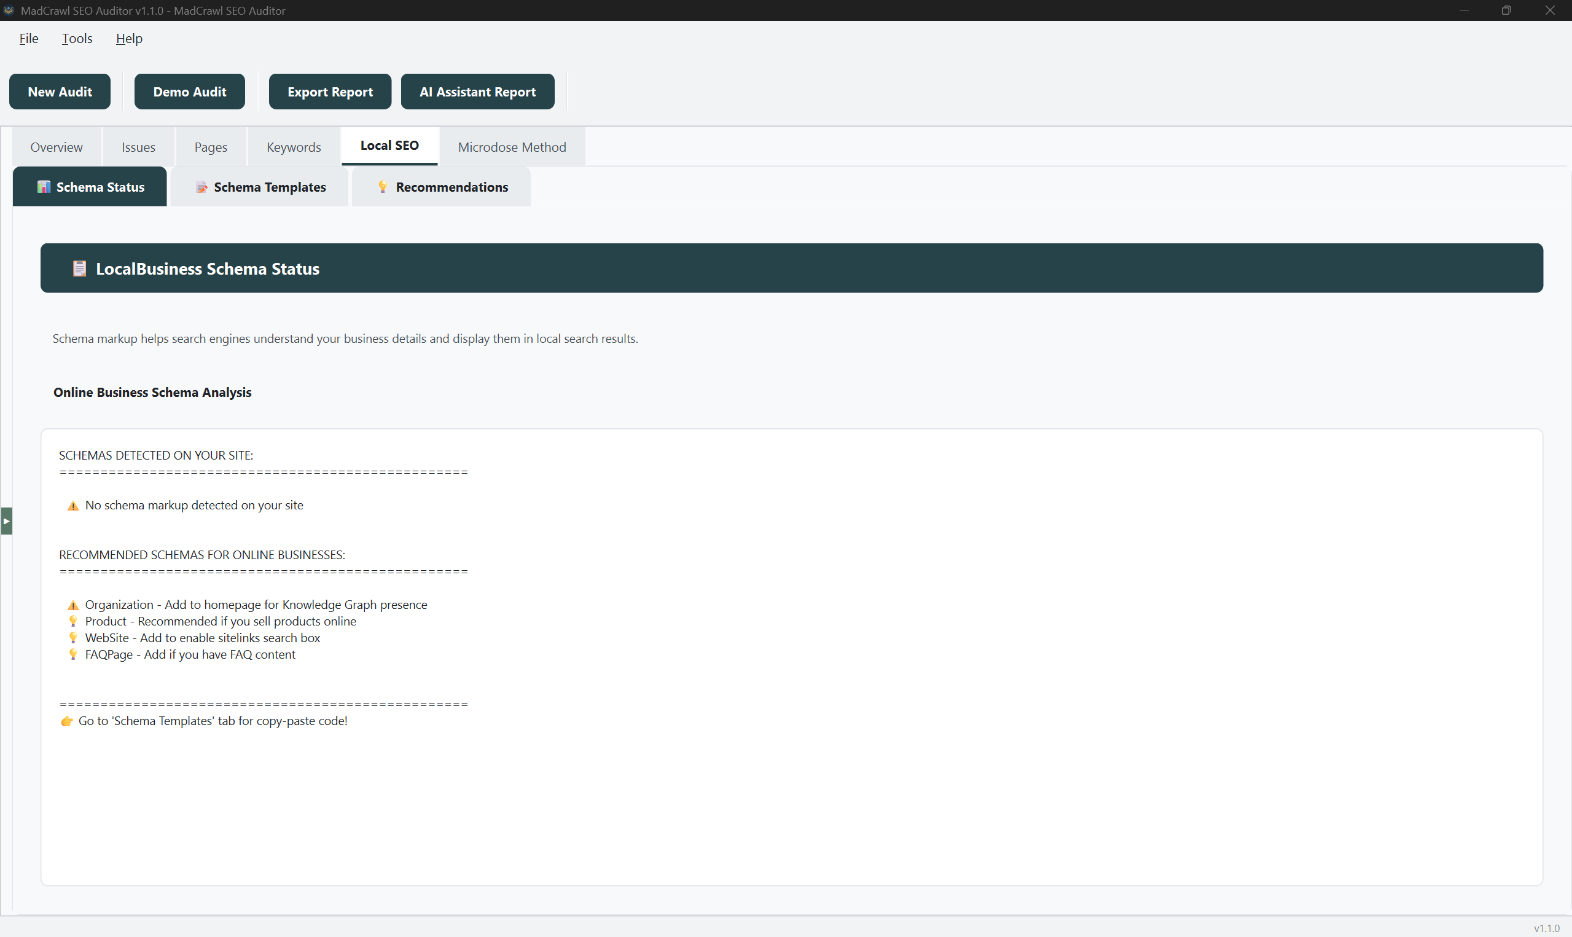
Task: Click the pointing hand icon near Go to
Action: click(66, 721)
